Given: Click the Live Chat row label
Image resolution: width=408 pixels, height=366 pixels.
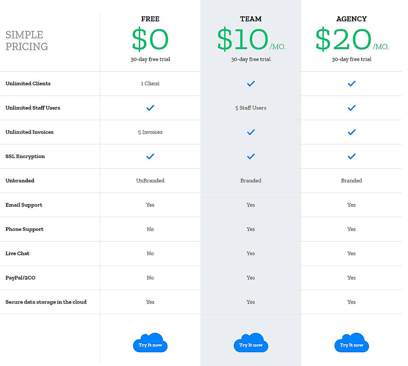Looking at the screenshot, I should (18, 253).
